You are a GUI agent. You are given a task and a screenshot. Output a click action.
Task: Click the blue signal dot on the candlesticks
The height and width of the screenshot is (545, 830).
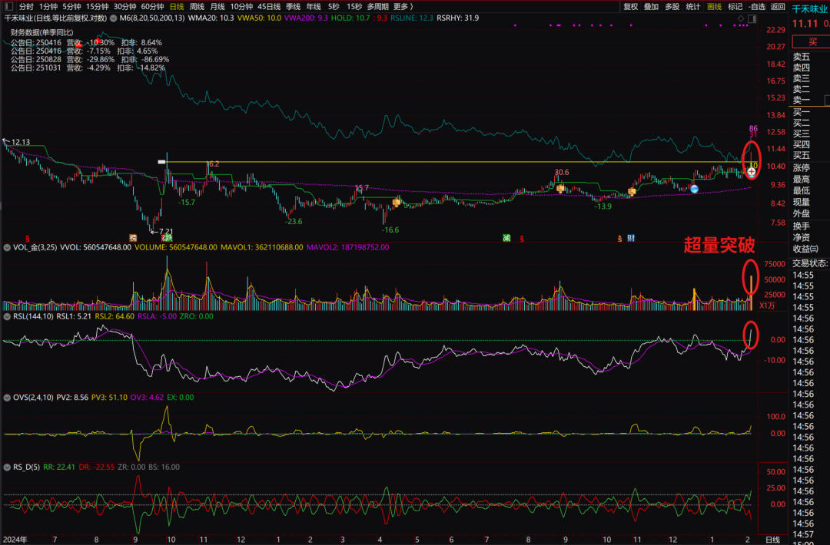[x=695, y=189]
